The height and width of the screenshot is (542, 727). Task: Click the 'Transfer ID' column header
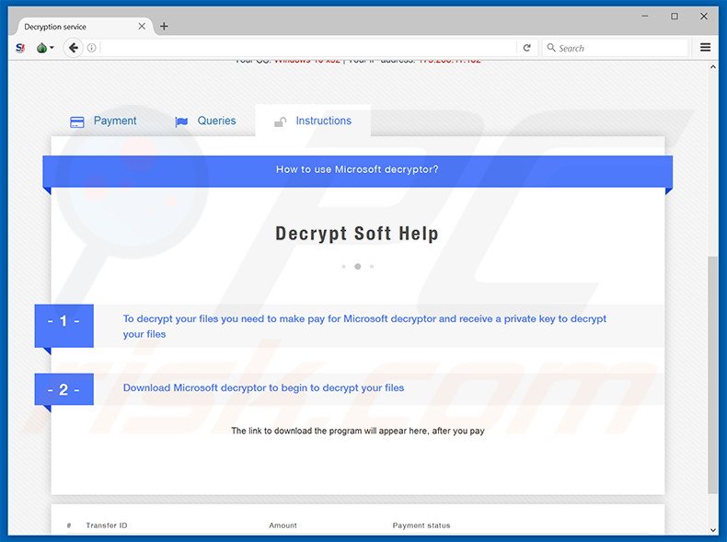(106, 525)
